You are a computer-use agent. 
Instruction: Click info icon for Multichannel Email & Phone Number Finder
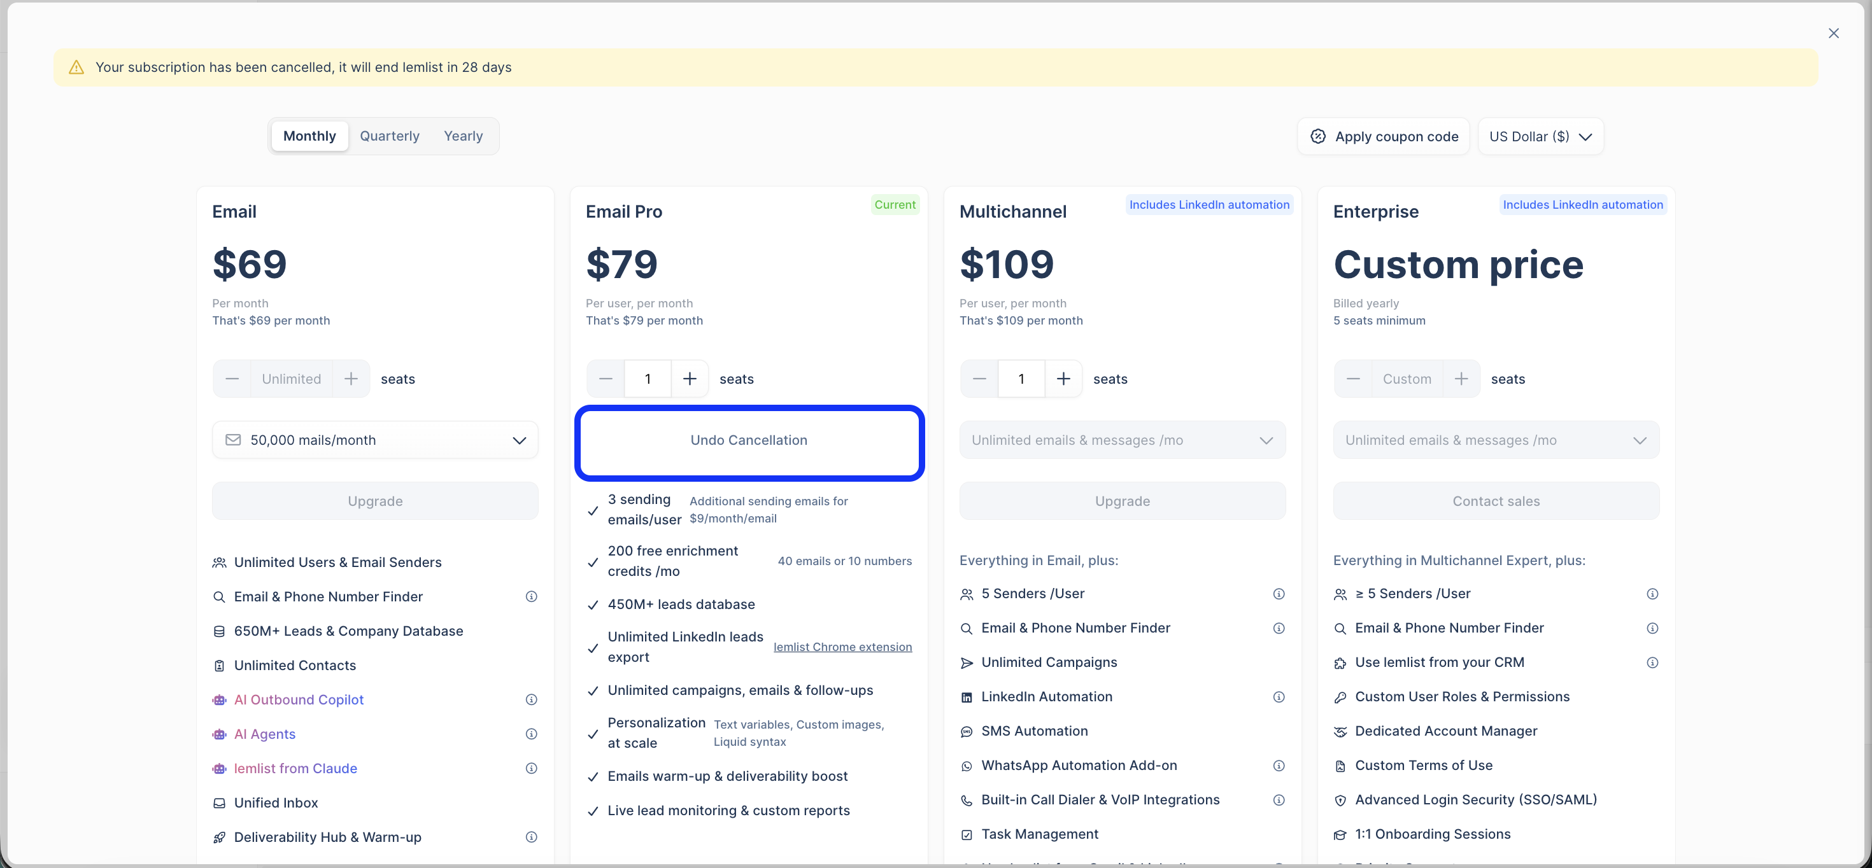tap(1279, 628)
